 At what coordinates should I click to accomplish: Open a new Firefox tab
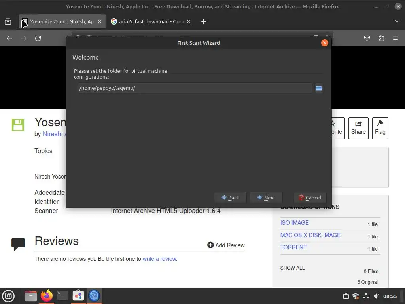click(x=204, y=22)
